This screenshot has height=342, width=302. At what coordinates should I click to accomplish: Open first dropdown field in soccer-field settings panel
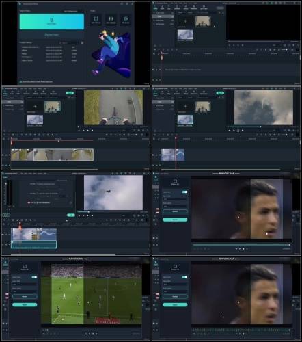point(25,285)
